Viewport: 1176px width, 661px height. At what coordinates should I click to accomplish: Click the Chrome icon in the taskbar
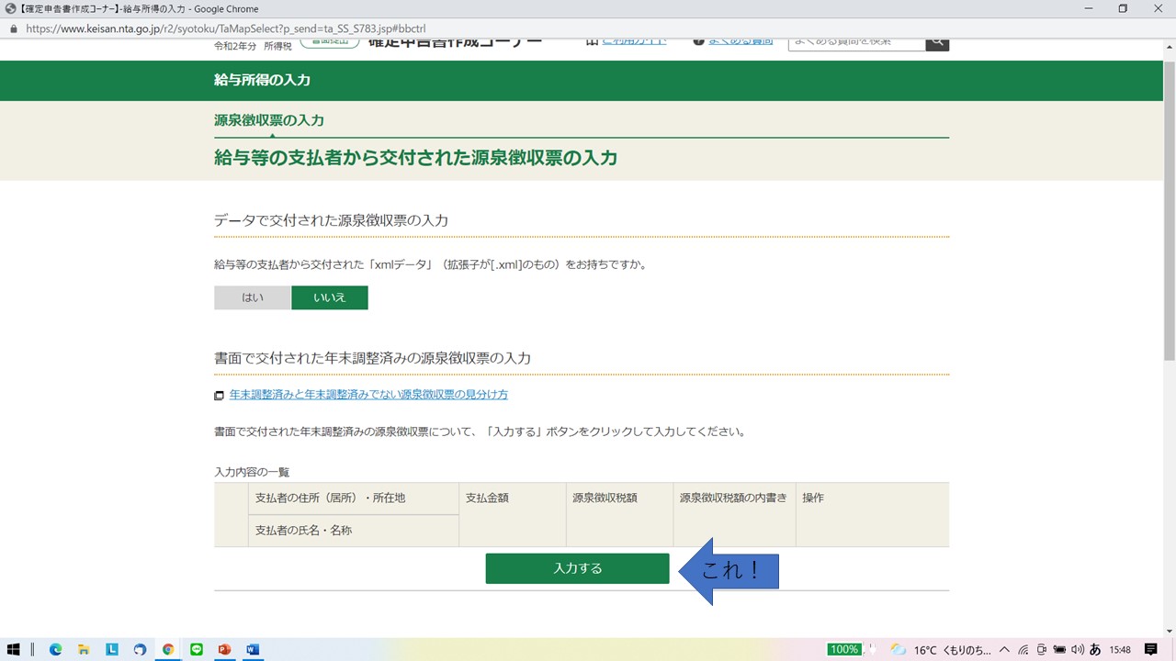click(168, 649)
